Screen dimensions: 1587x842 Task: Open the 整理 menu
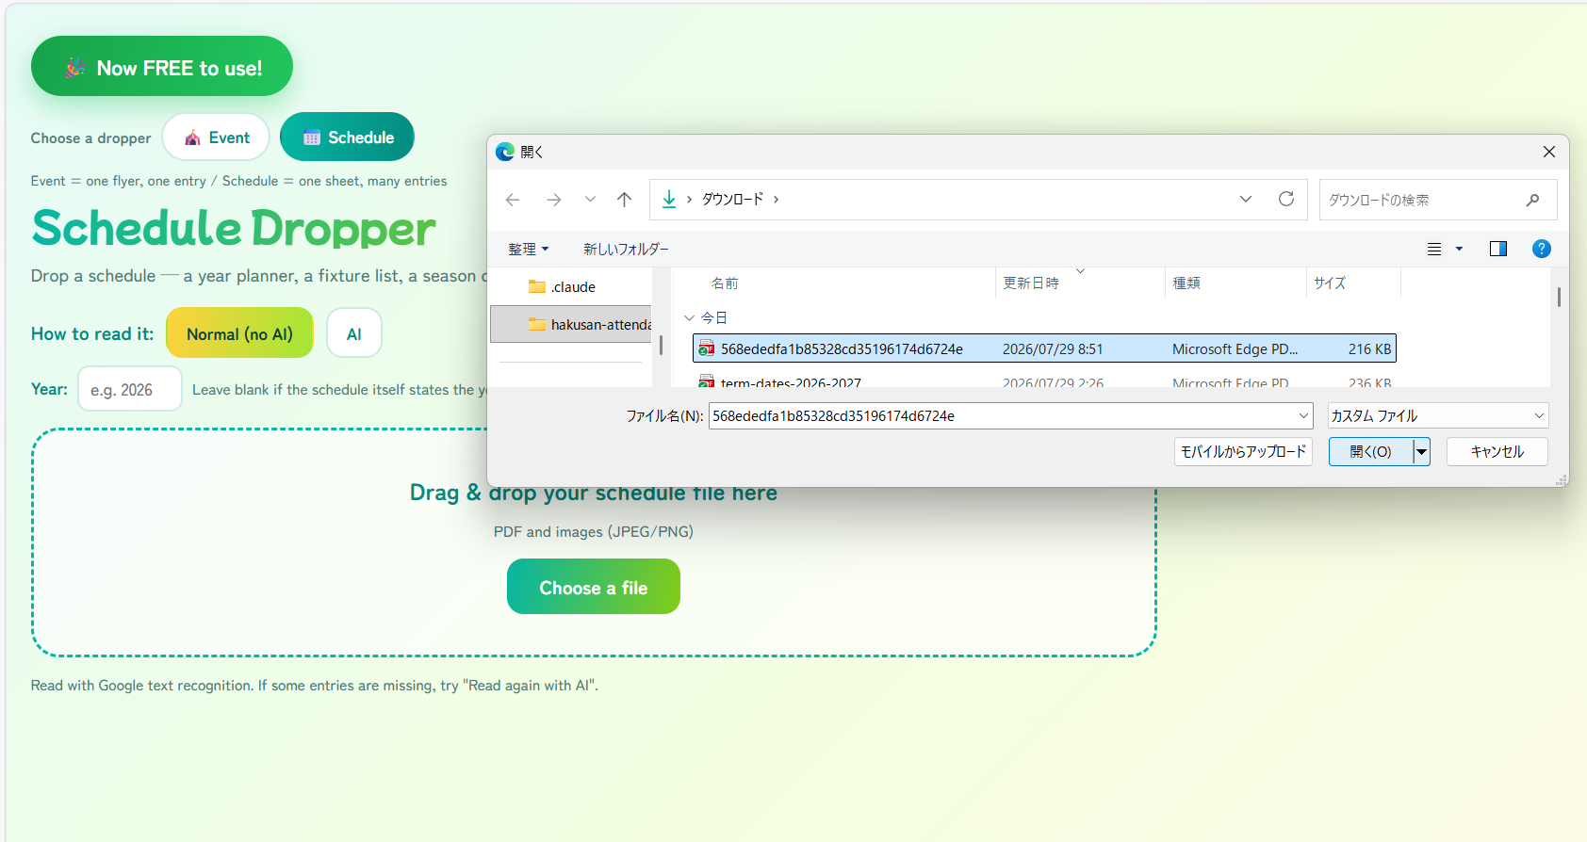[528, 249]
